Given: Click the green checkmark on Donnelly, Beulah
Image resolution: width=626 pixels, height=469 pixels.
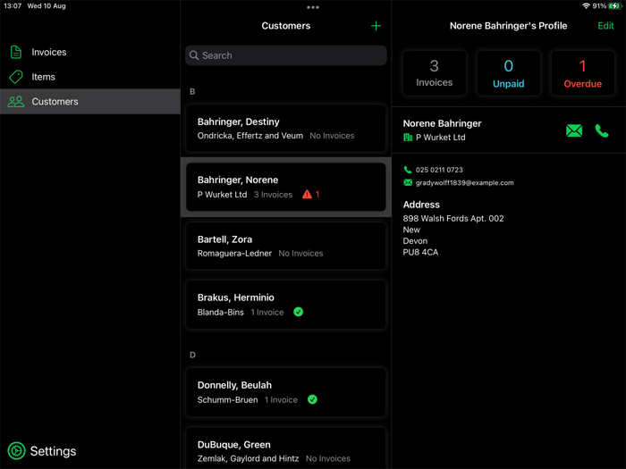Looking at the screenshot, I should [312, 399].
